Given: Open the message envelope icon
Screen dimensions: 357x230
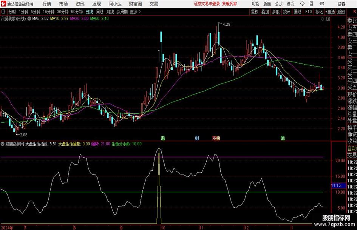Looking at the screenshot, I should (322, 4).
